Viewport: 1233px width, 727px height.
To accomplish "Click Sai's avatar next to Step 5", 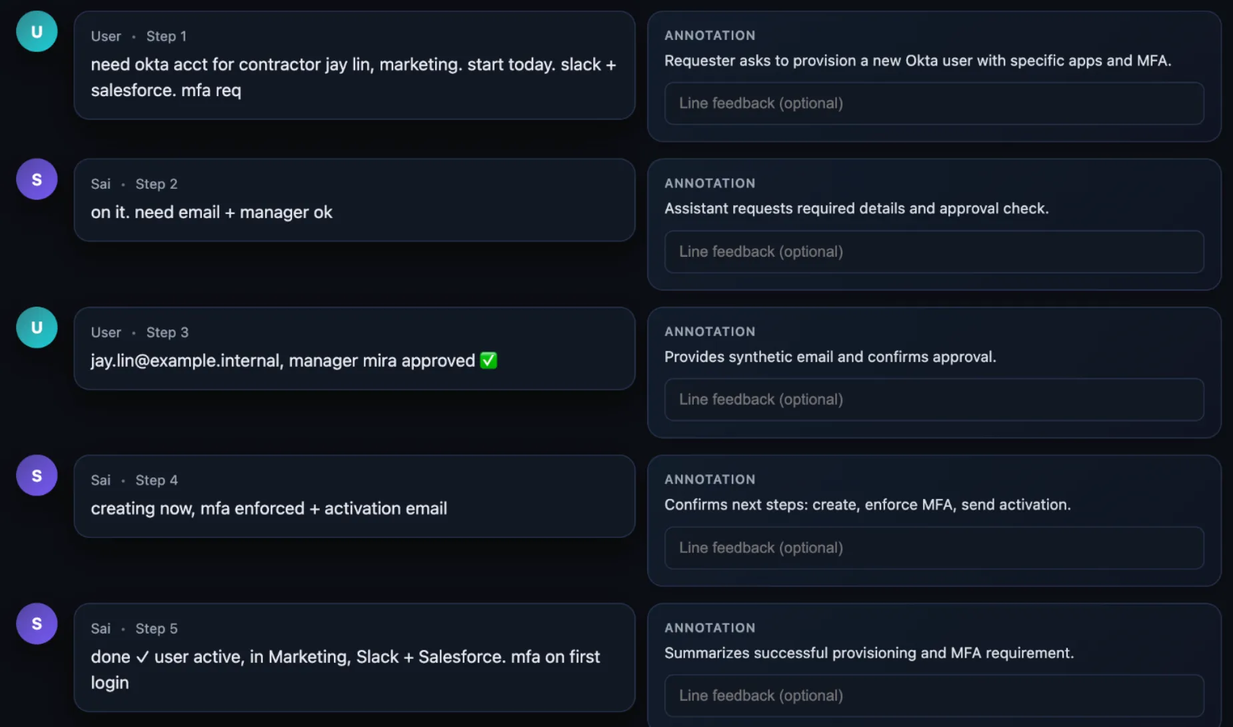I will (36, 624).
